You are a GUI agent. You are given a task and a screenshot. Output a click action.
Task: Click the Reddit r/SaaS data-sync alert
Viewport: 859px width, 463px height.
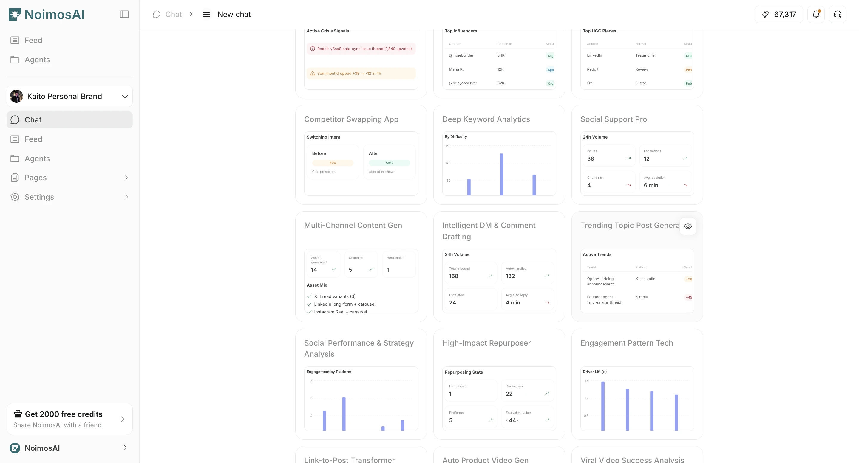[x=361, y=49]
